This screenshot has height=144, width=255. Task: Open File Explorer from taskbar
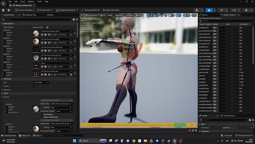[145, 141]
